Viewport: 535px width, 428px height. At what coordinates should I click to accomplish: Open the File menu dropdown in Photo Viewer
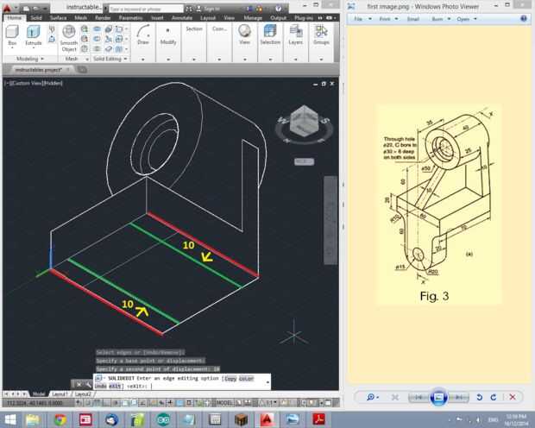362,19
